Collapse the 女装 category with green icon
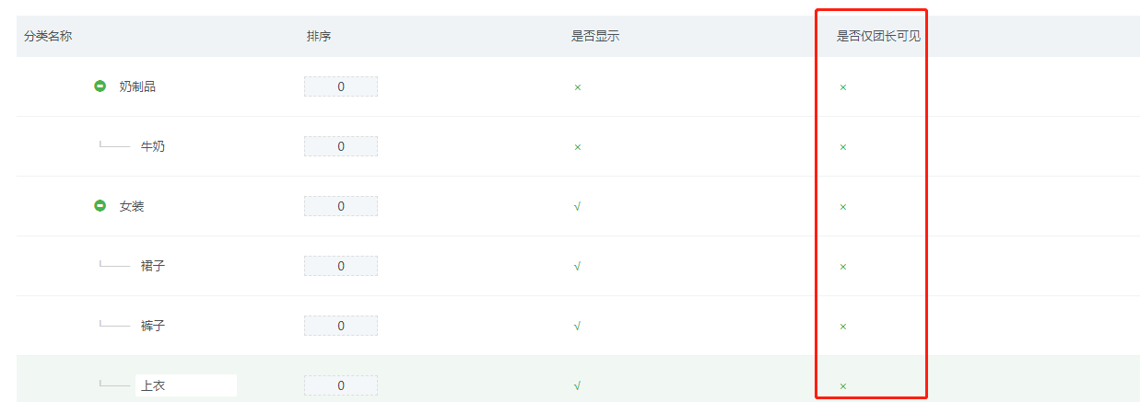This screenshot has width=1140, height=402. pos(100,206)
